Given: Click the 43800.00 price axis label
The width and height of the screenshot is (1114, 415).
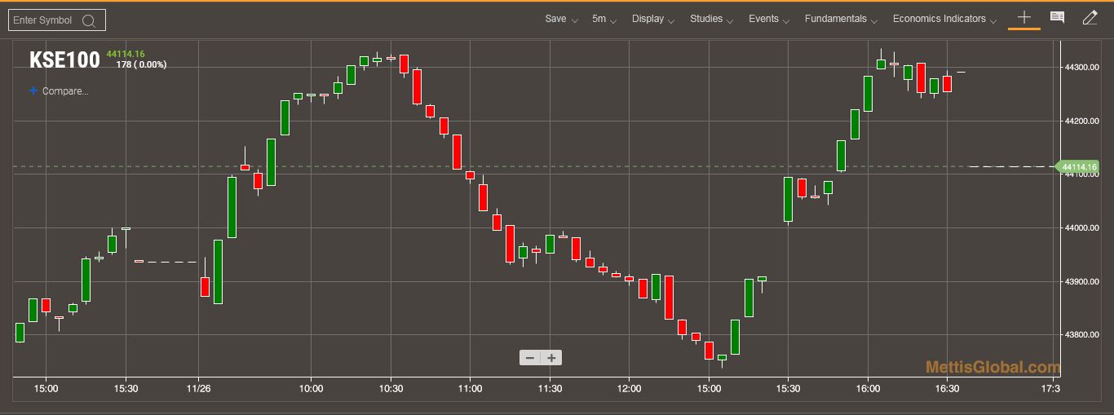Looking at the screenshot, I should [1082, 334].
